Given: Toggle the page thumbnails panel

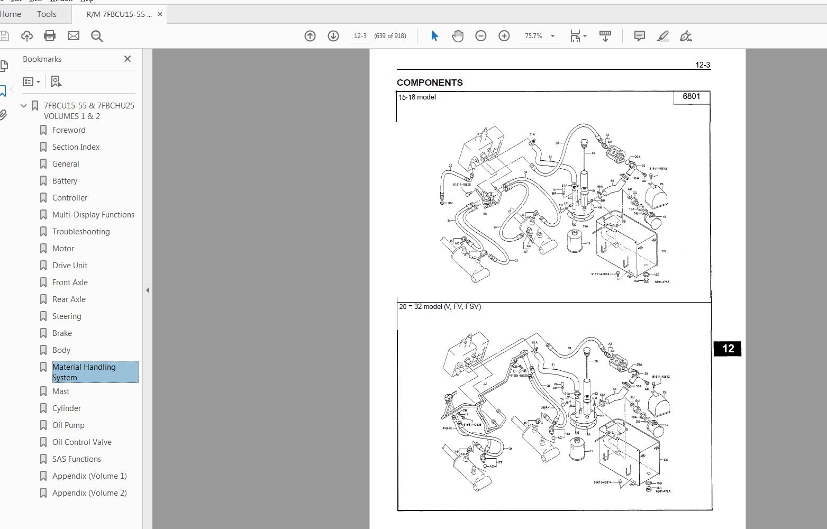Looking at the screenshot, I should (x=5, y=66).
